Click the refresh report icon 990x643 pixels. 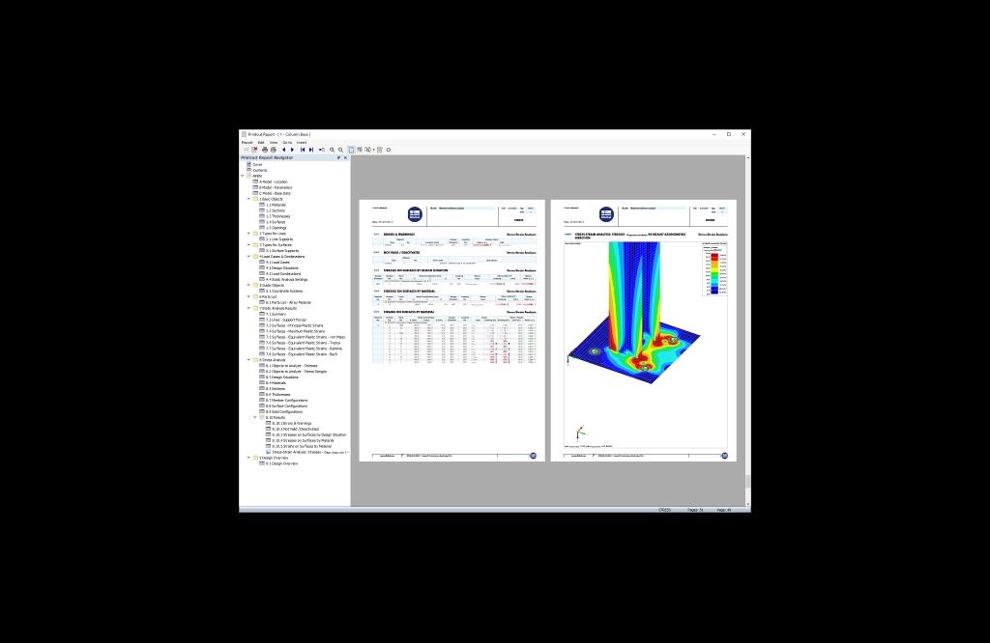tap(389, 150)
